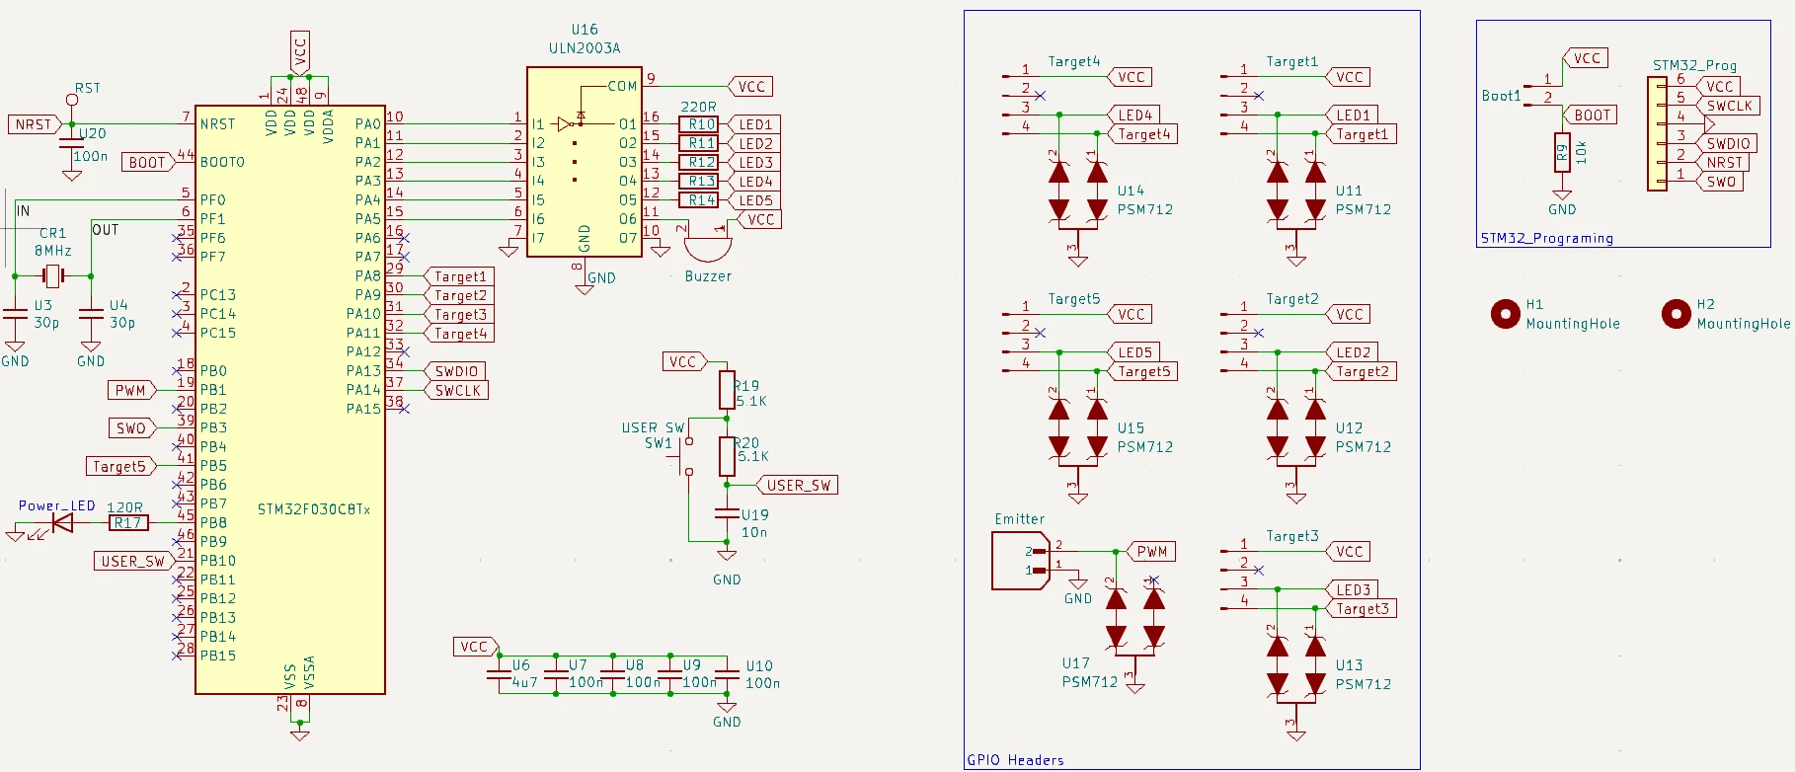Image resolution: width=1796 pixels, height=772 pixels.
Task: Click the PWM label at Emitter connector
Action: point(1150,551)
